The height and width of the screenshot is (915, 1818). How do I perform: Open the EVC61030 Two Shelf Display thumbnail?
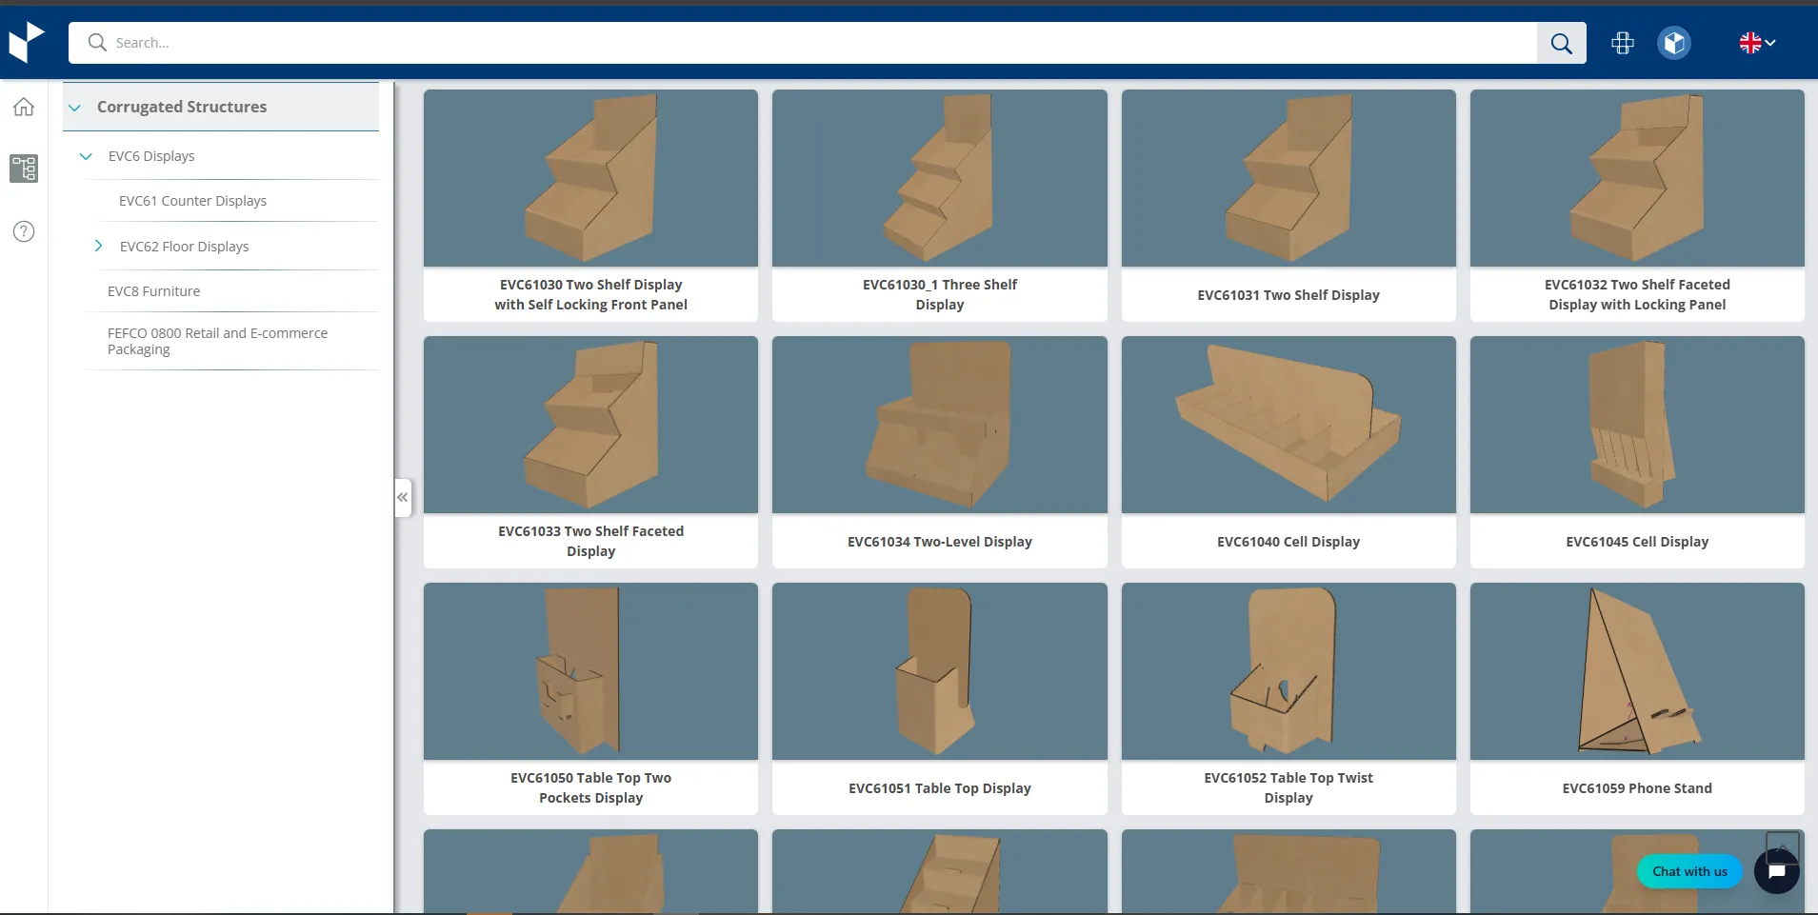click(x=590, y=178)
